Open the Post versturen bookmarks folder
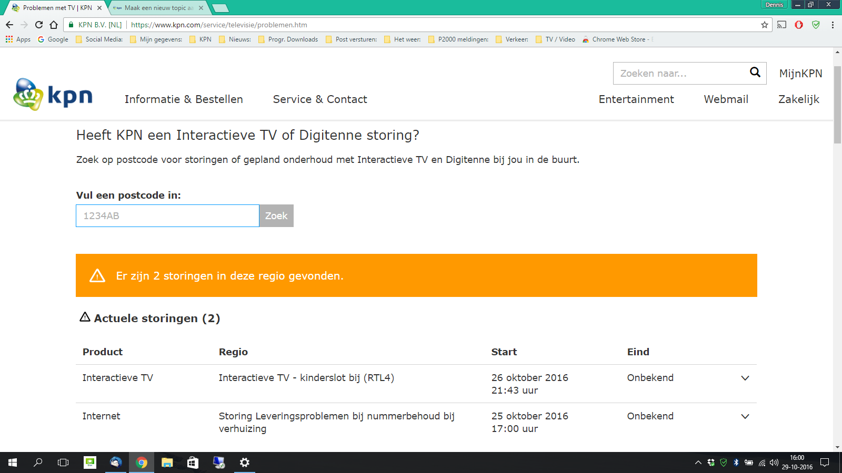The image size is (842, 473). (352, 39)
